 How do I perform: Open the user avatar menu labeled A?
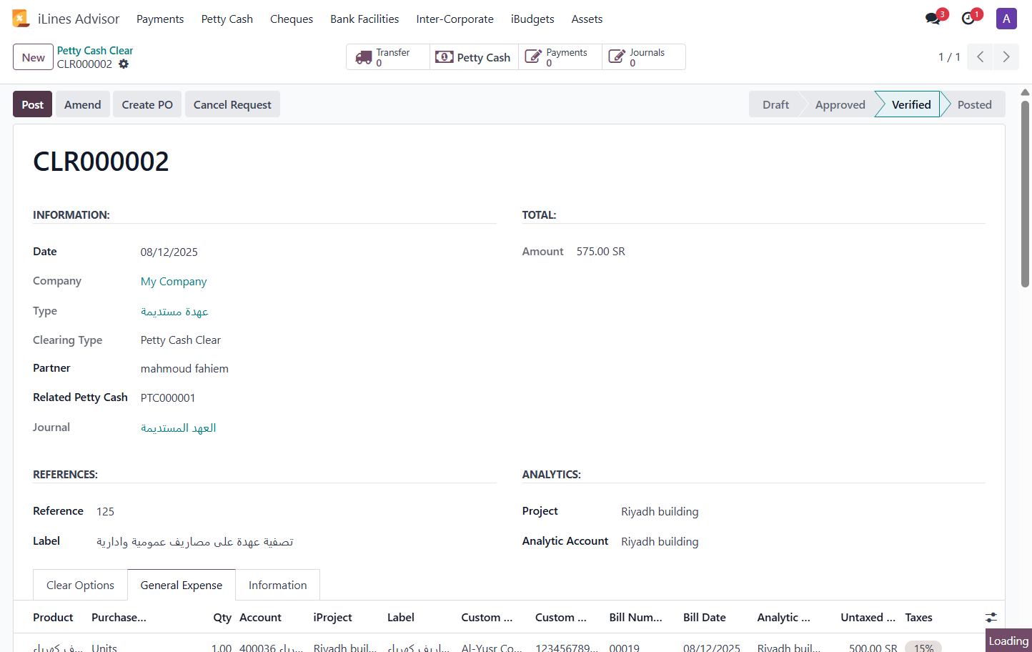(x=1006, y=19)
